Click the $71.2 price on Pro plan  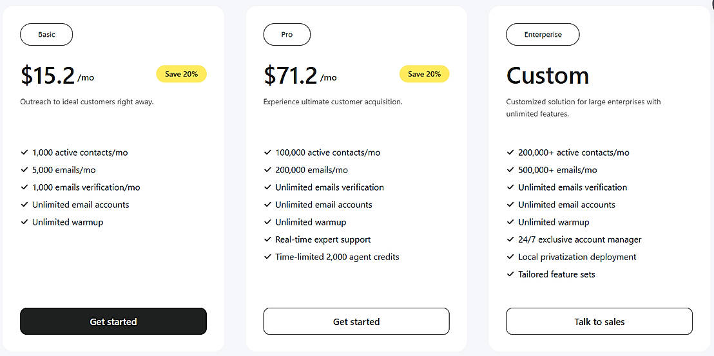[291, 76]
